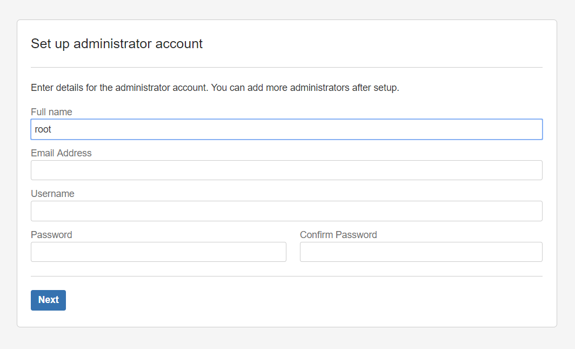
Task: Click the gap between Password and Confirm Password fields
Action: point(293,252)
